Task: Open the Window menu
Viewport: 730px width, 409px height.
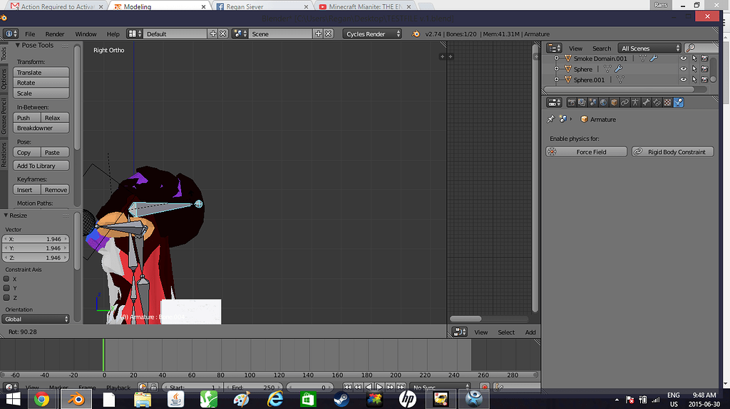Action: (86, 34)
